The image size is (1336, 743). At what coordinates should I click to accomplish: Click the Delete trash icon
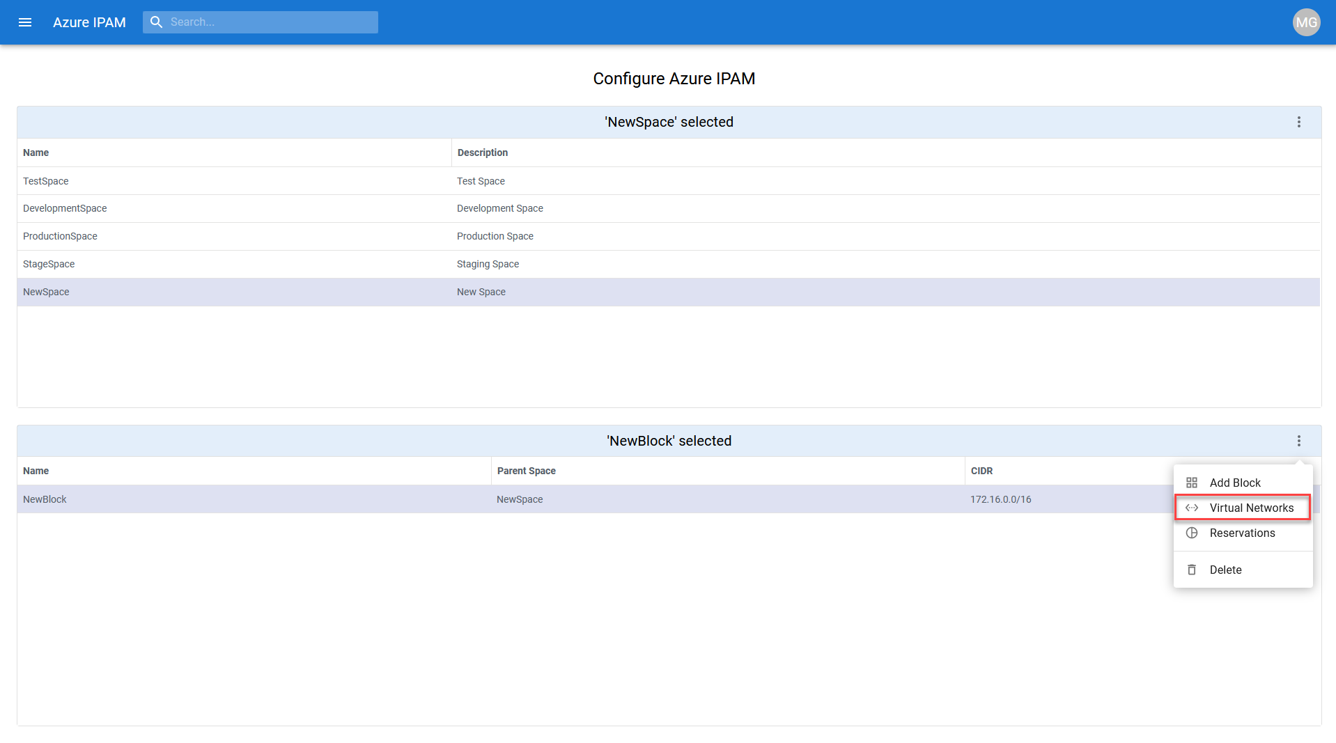click(1192, 570)
